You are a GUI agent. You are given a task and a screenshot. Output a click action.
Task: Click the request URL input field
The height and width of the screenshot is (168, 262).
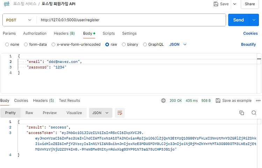click(x=131, y=20)
